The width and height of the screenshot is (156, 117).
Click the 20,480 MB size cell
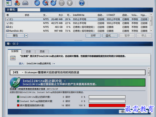tap(57, 19)
